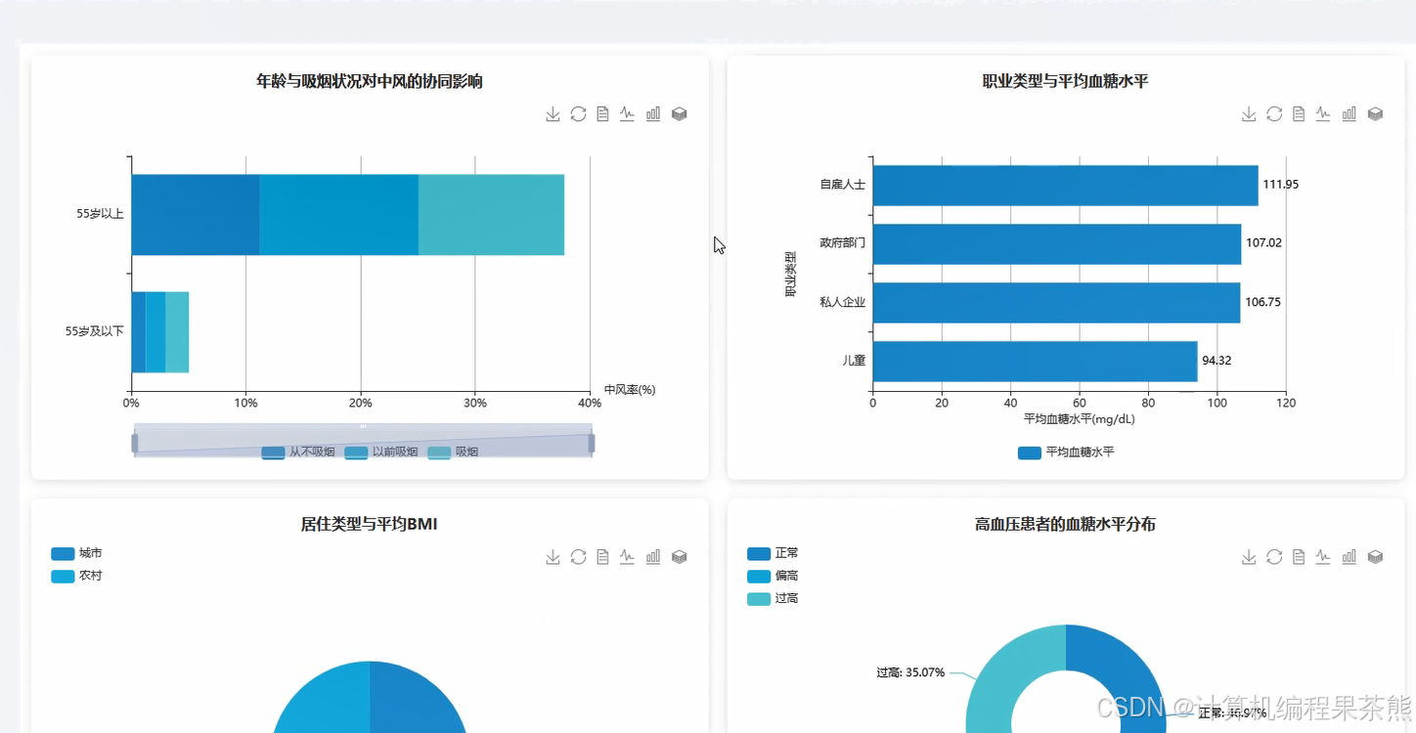Reset the occupation blood glucose chart
The image size is (1416, 733).
1274,114
